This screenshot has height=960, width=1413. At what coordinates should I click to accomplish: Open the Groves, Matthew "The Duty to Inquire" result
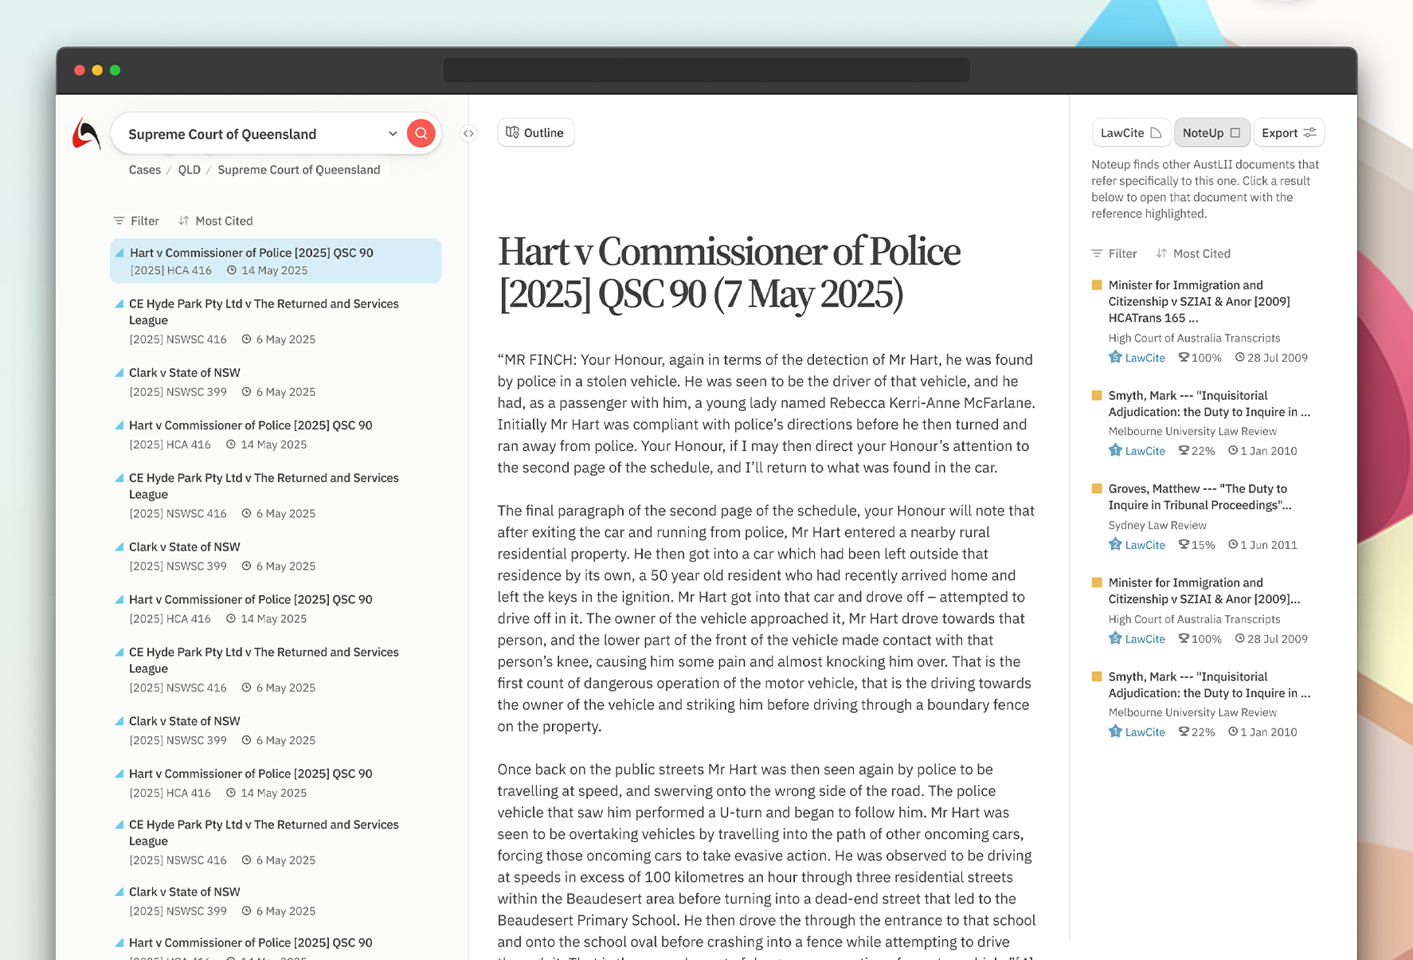[x=1200, y=497]
